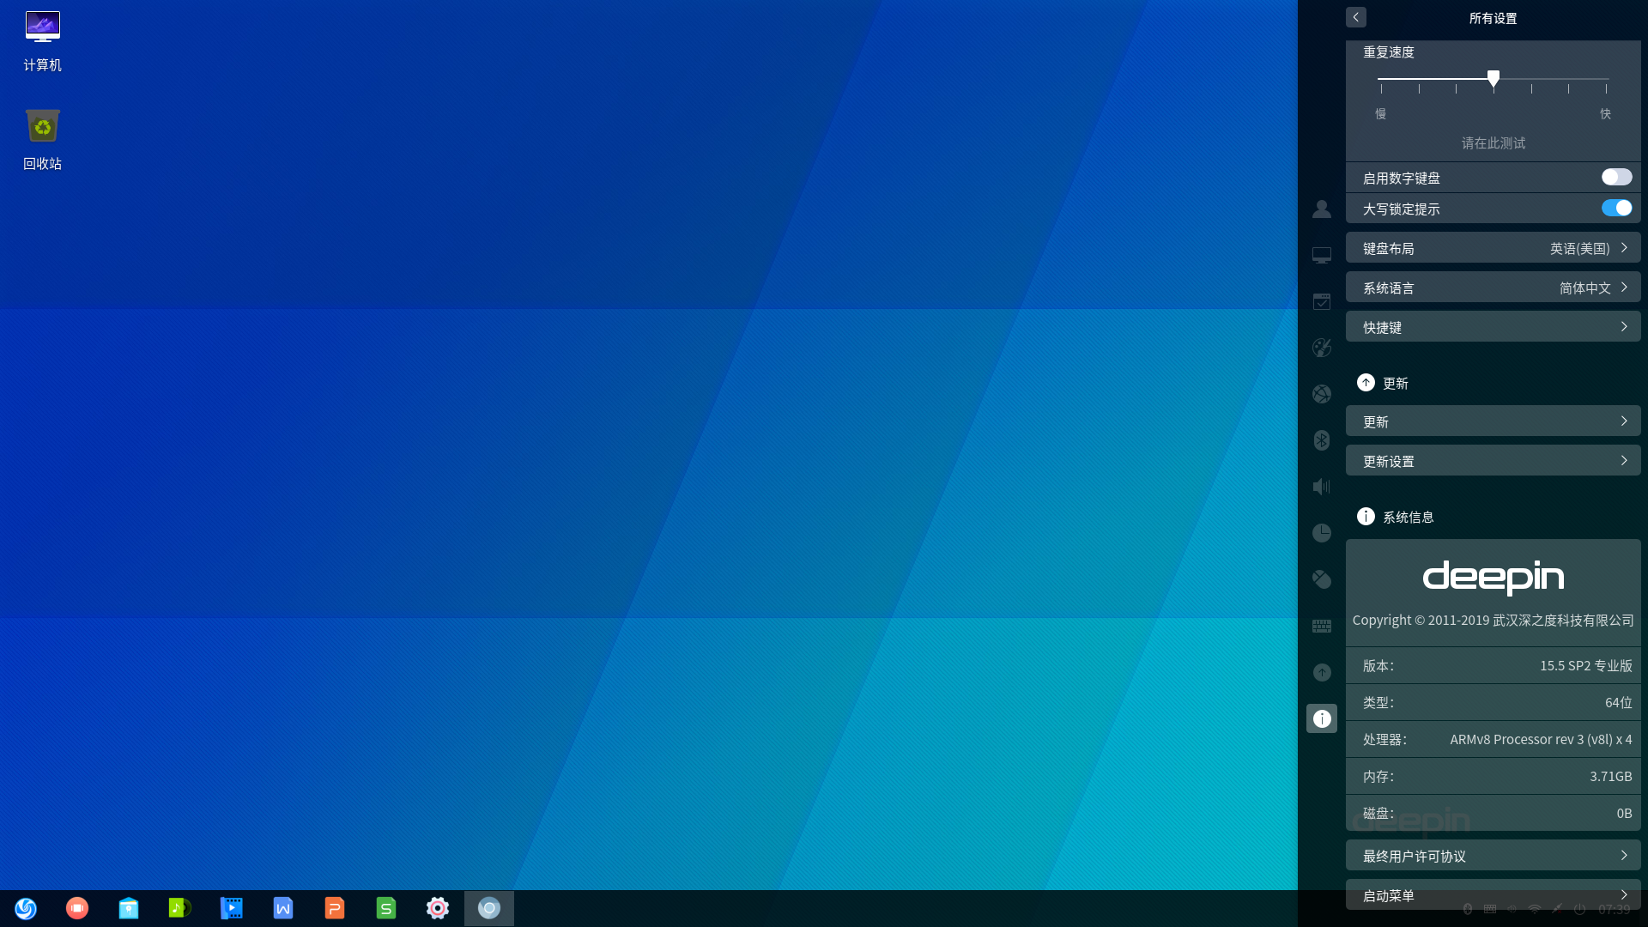Click the up-arrow icon beside the 更新 heading
The height and width of the screenshot is (927, 1648).
click(1366, 383)
